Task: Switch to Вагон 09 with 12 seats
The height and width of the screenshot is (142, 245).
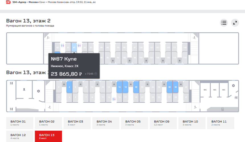Action: [163, 123]
